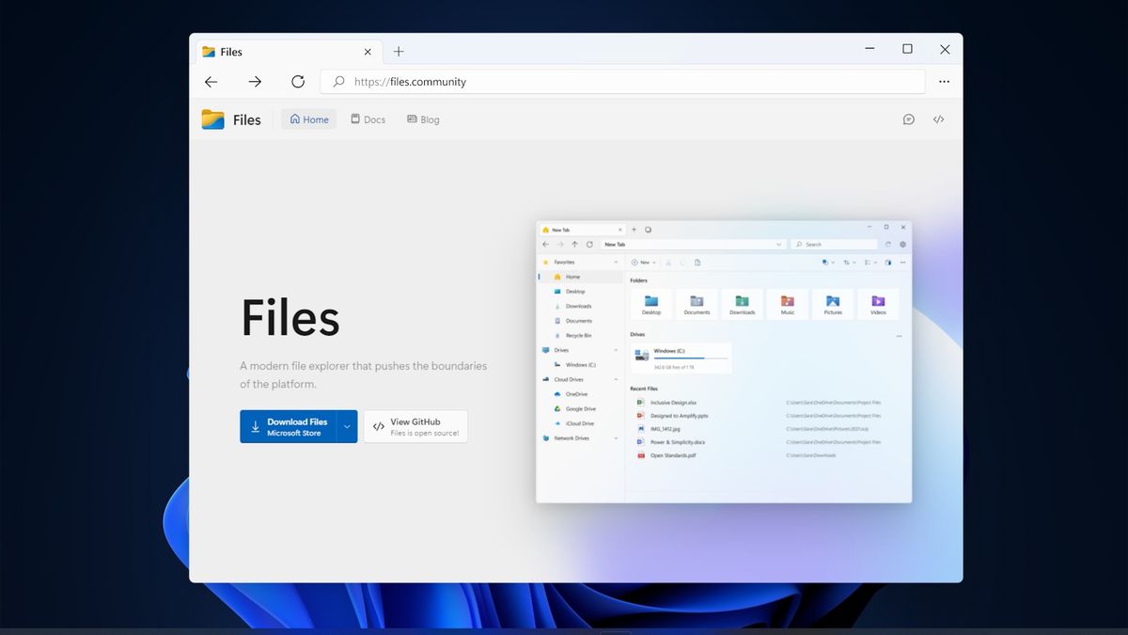Image resolution: width=1128 pixels, height=635 pixels.
Task: Open the Drives section ellipsis menu
Action: [x=900, y=336]
